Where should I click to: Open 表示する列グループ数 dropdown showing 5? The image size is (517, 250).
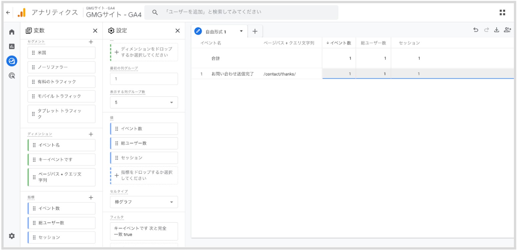144,102
